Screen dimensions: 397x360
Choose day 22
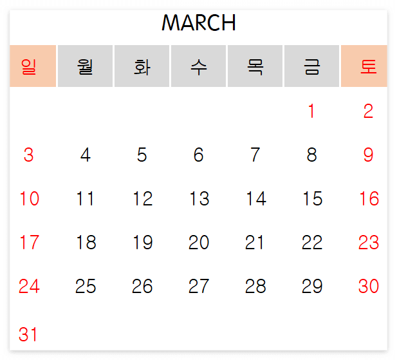click(312, 242)
